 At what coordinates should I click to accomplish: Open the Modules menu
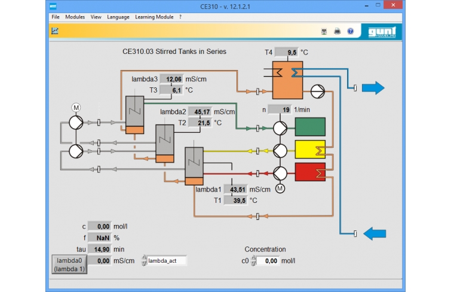coord(75,17)
